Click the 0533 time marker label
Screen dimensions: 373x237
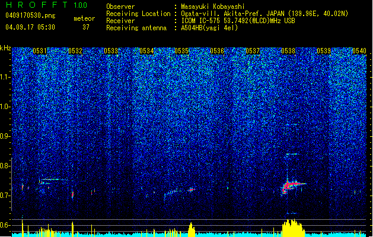[111, 51]
